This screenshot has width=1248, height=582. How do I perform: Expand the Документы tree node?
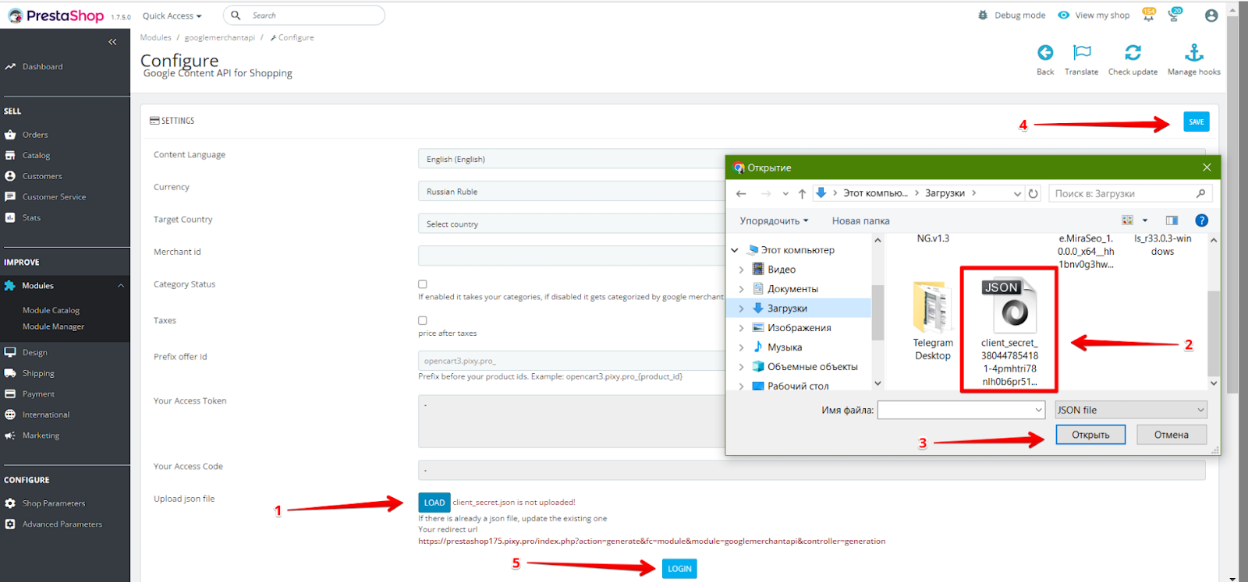coord(741,289)
